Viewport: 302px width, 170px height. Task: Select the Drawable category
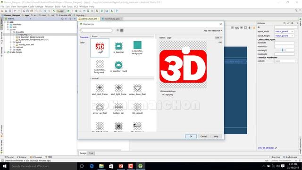(84, 37)
